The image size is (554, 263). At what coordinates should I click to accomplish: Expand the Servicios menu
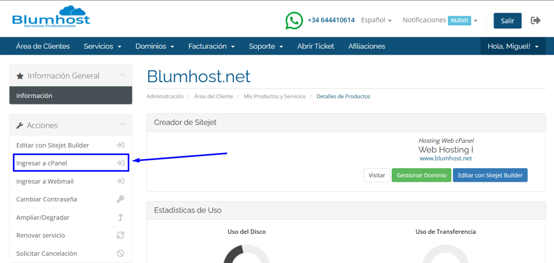102,47
